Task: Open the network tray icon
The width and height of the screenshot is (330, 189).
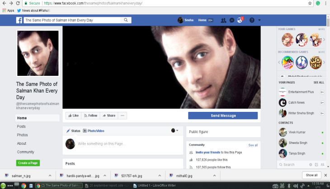Action: 302,186
